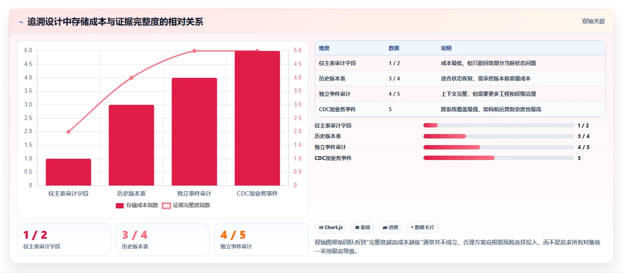Click the line point above 历史版本表 bar
Screen dimensions: 623x273
pos(131,78)
